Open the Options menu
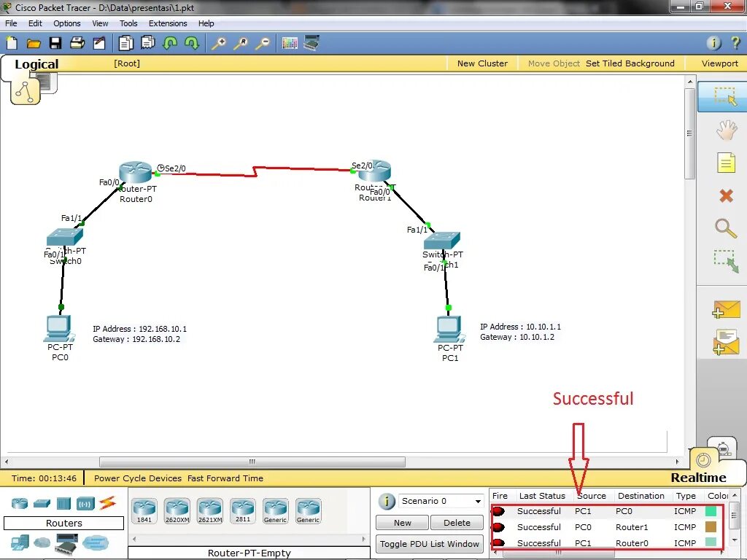This screenshot has height=560, width=747. pyautogui.click(x=66, y=23)
